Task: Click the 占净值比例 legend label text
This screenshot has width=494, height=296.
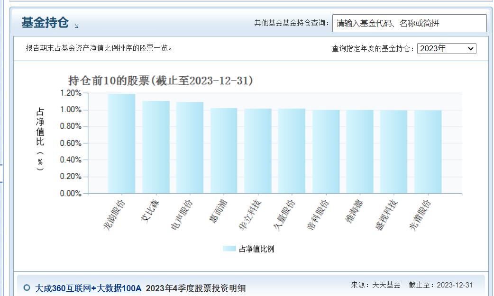Action: (x=256, y=249)
